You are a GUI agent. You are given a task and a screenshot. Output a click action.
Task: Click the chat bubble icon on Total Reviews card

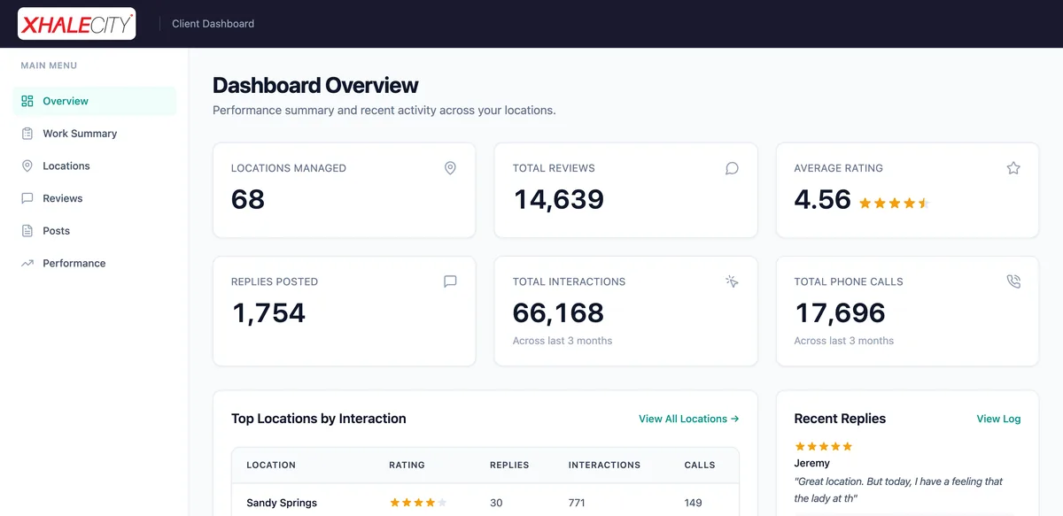732,168
